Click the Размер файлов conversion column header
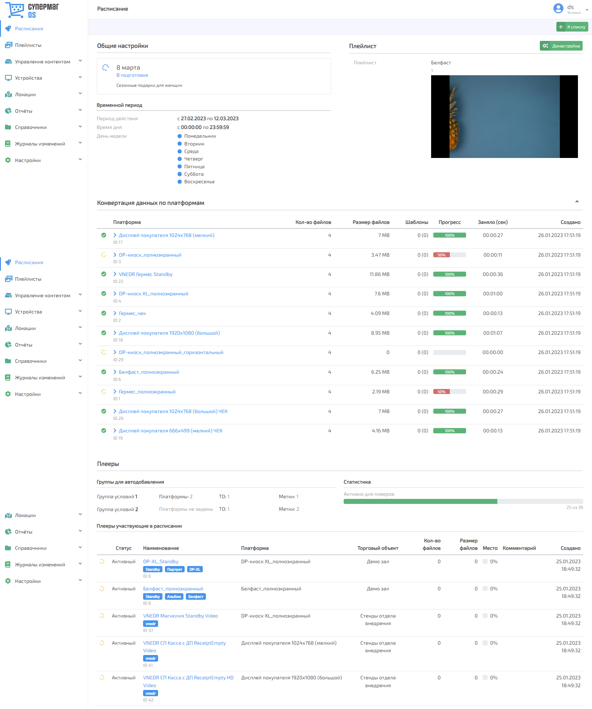 pyautogui.click(x=371, y=222)
